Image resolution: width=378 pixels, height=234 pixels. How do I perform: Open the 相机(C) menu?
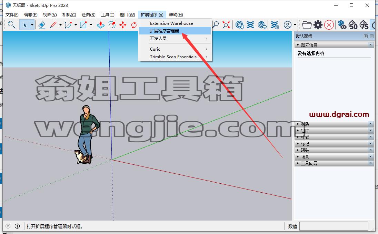pos(69,15)
